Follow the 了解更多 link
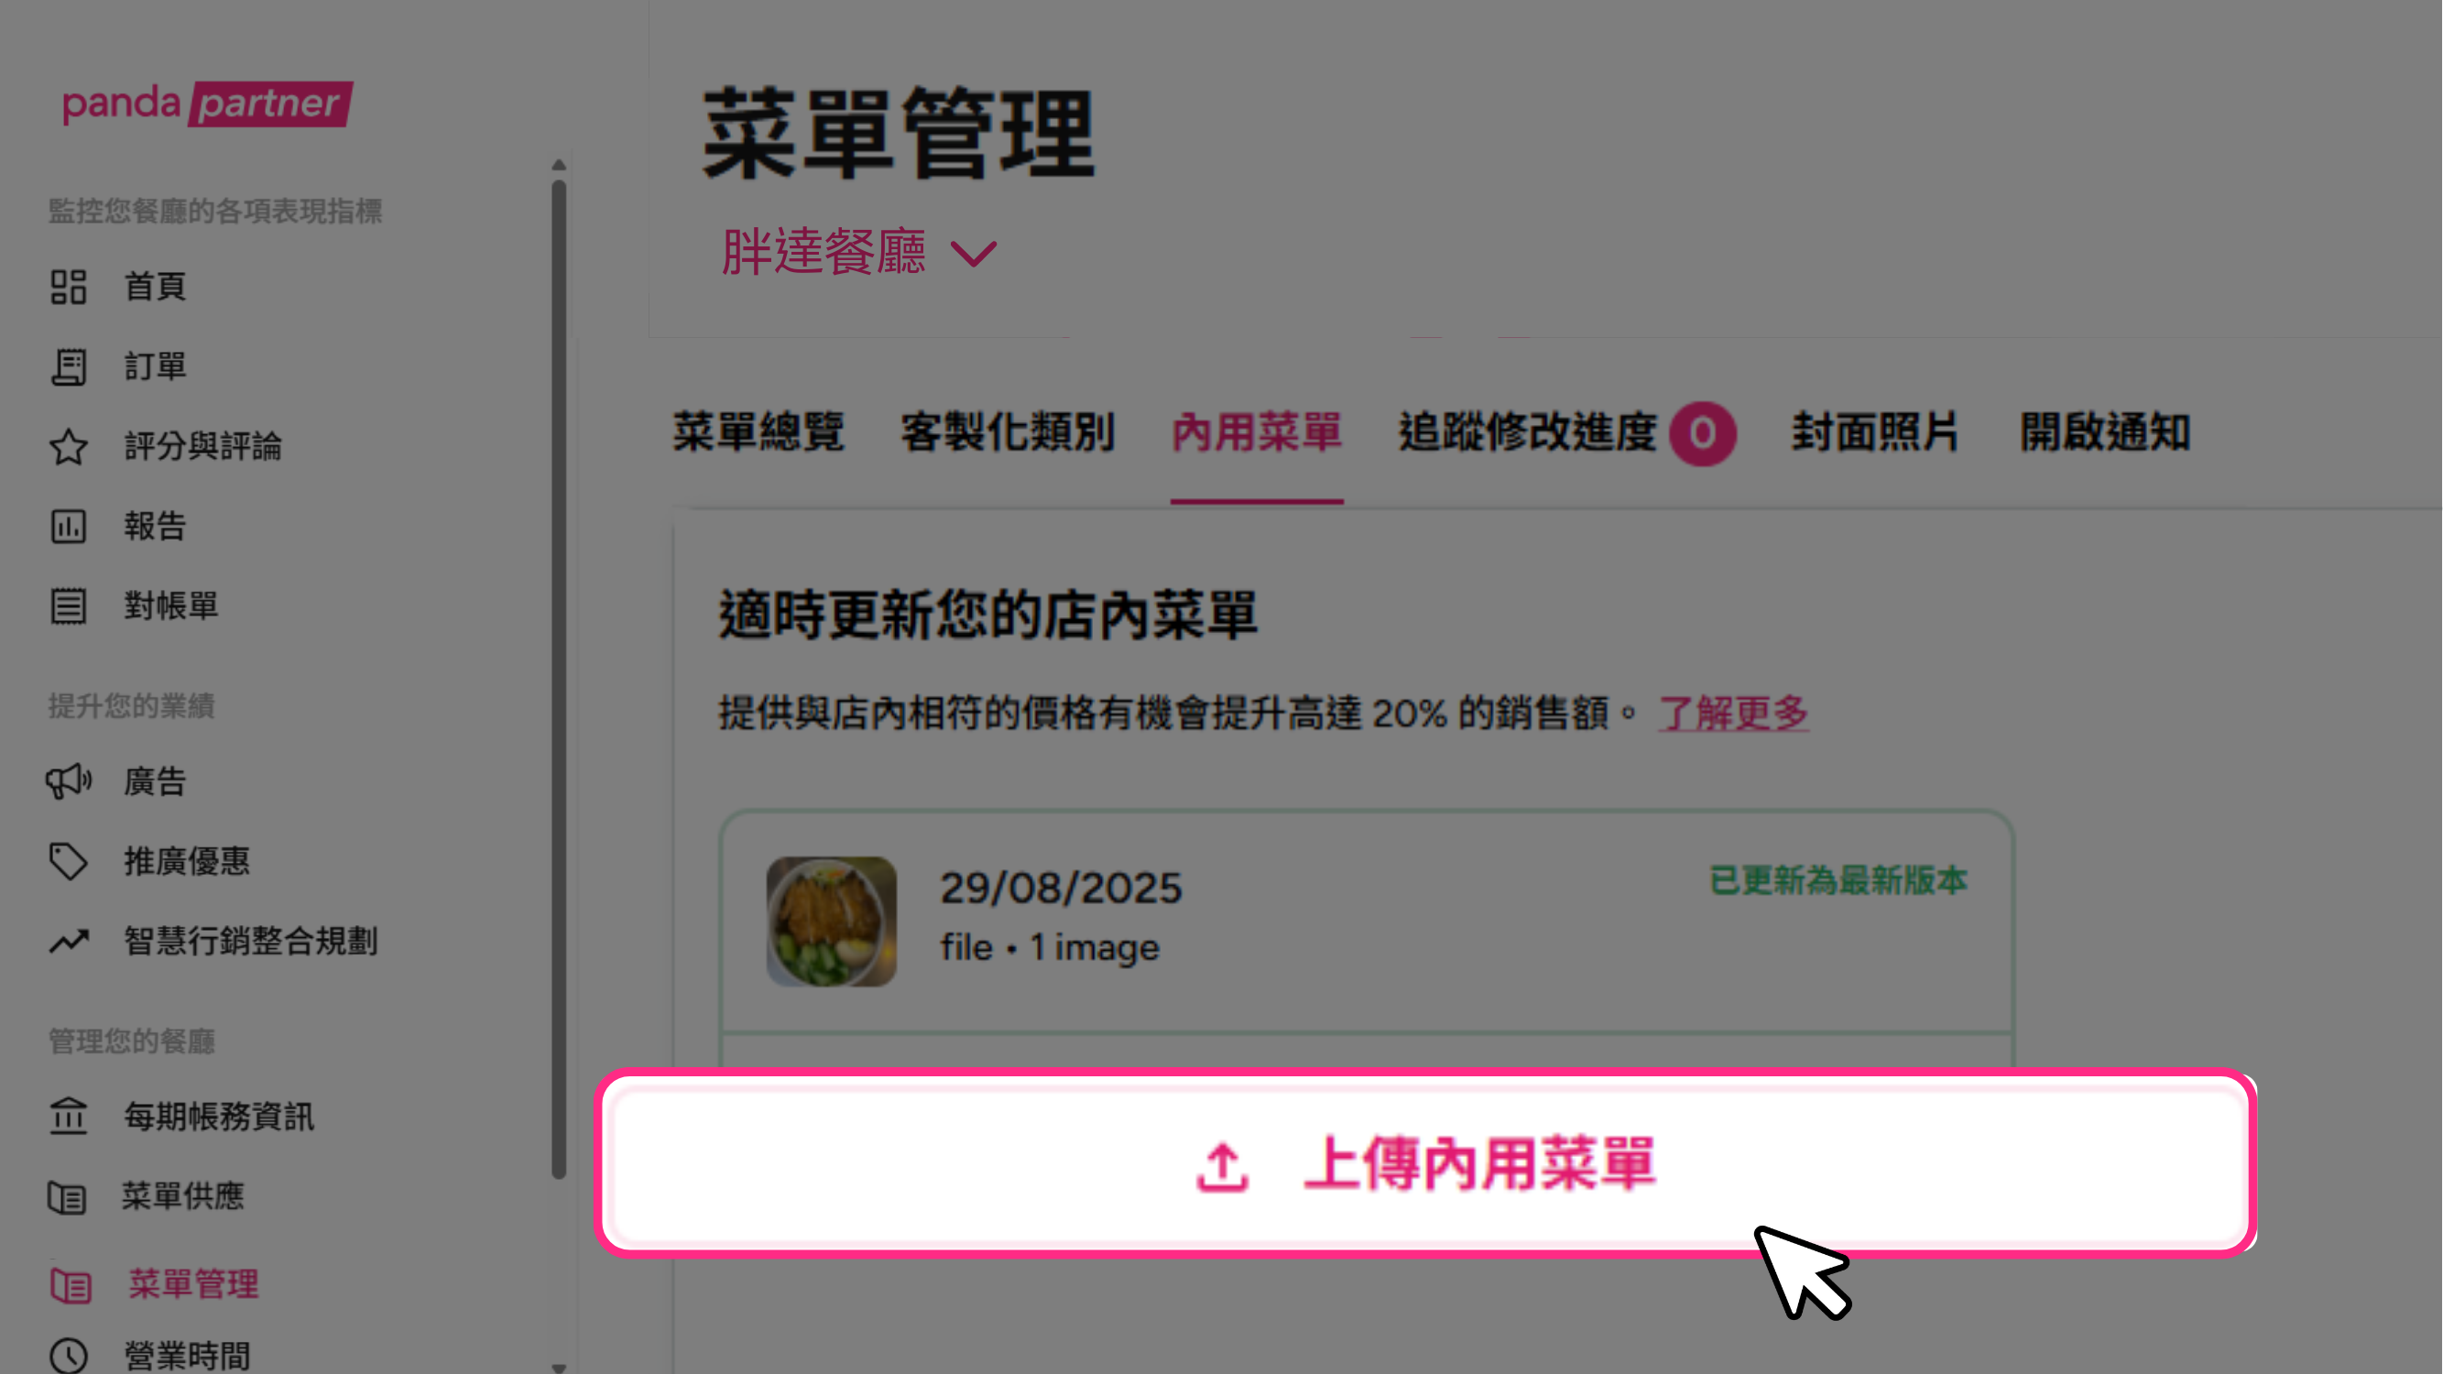Viewport: 2443px width, 1374px height. pyautogui.click(x=1734, y=713)
